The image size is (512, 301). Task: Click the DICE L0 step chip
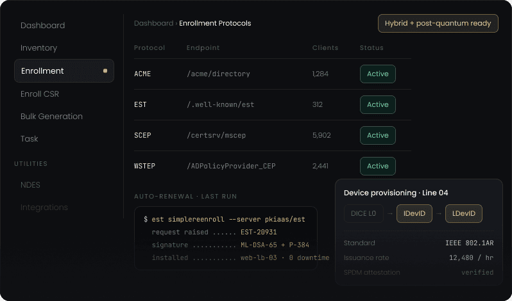[363, 214]
